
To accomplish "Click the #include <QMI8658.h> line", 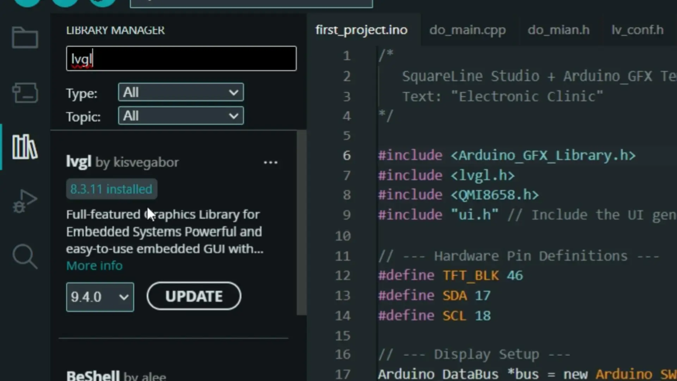I will point(458,195).
